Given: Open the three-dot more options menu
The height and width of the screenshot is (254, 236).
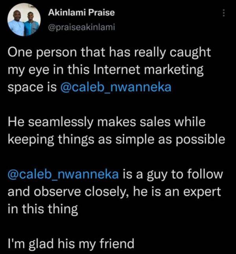Looking at the screenshot, I should click(224, 13).
